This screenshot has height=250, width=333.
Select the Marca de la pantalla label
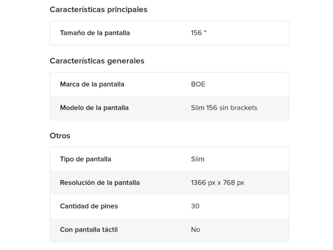pos(92,84)
